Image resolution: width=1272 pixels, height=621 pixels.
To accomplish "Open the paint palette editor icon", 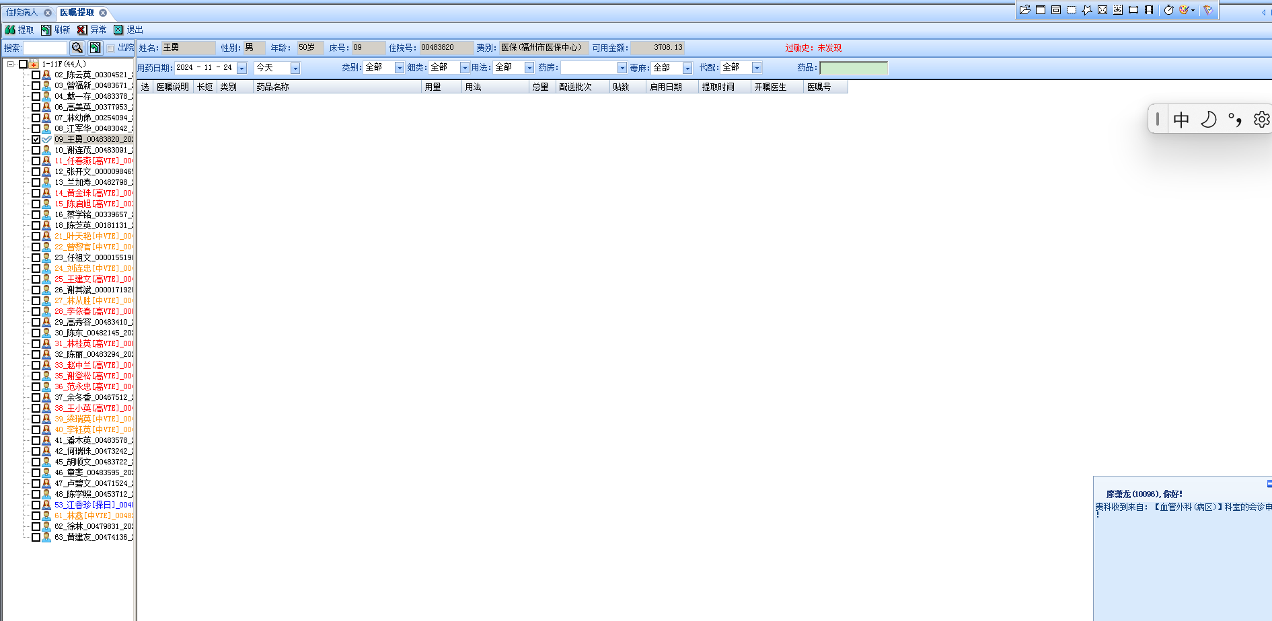I will tap(1184, 10).
